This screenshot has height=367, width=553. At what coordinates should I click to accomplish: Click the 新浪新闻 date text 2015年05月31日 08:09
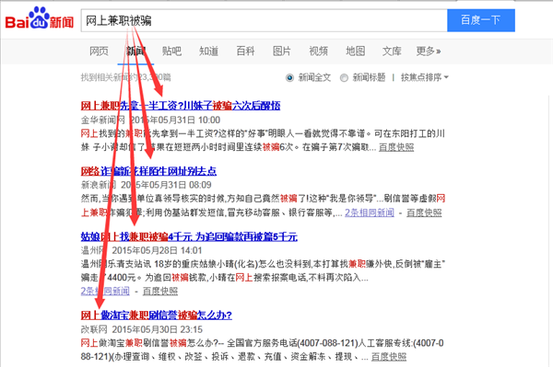tap(166, 185)
